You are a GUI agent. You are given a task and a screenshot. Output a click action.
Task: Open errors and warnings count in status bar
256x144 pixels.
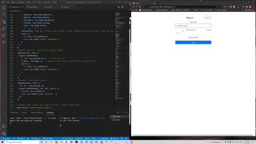(x=21, y=138)
